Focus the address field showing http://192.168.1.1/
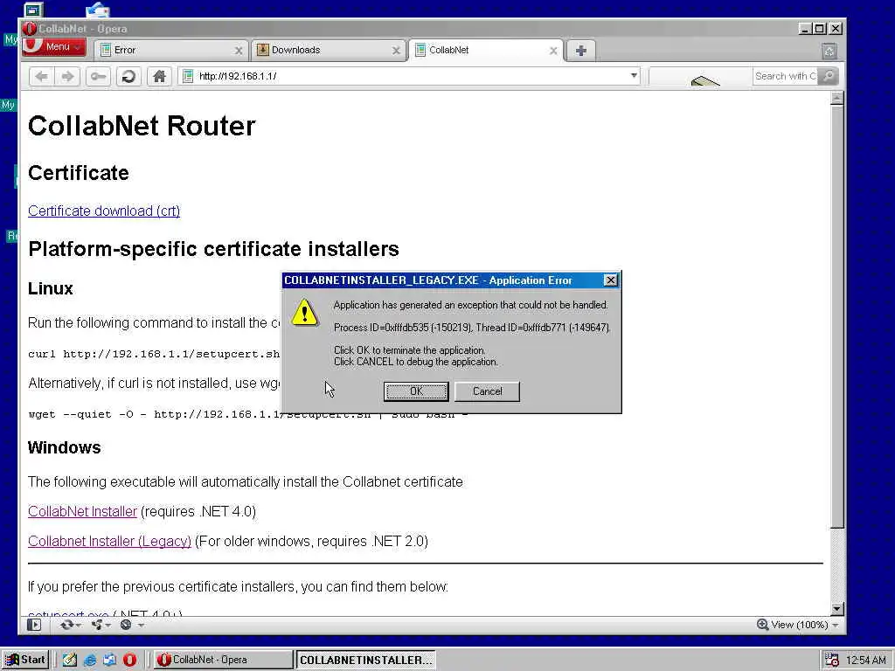This screenshot has height=671, width=895. pyautogui.click(x=411, y=76)
